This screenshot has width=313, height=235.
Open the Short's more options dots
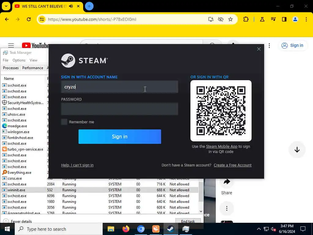(227, 209)
